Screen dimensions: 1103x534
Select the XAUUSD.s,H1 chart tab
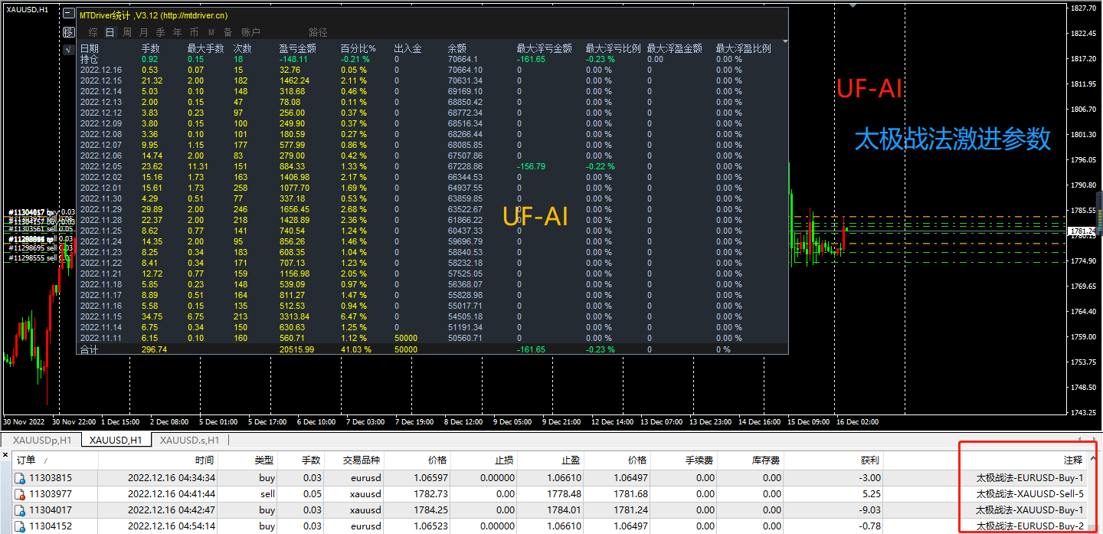coord(189,440)
